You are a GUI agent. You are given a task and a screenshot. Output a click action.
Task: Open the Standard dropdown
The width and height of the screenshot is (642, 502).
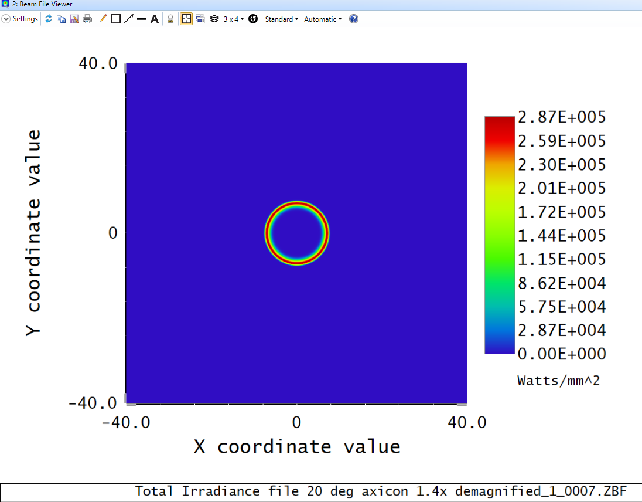[281, 19]
